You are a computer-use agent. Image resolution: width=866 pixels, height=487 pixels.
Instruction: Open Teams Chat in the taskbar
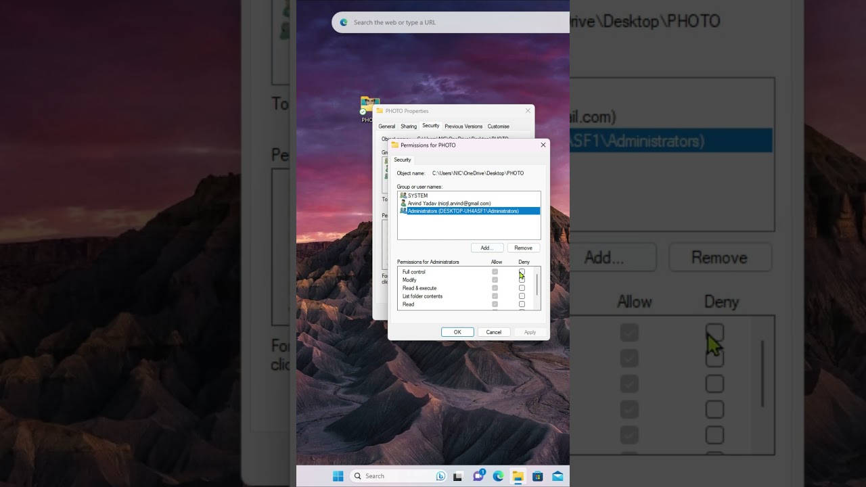point(479,476)
